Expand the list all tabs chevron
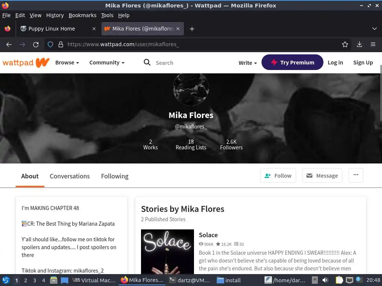Screen dimensions: 382x286 click(x=375, y=29)
